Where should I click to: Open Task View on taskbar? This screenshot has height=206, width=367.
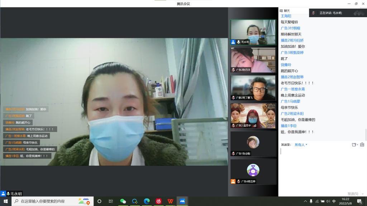click(111, 201)
